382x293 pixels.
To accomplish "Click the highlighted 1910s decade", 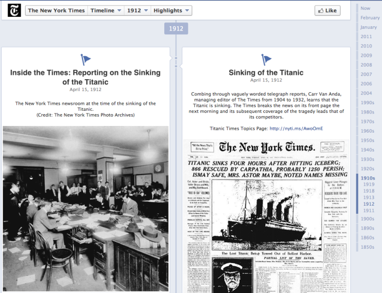I will (x=368, y=178).
